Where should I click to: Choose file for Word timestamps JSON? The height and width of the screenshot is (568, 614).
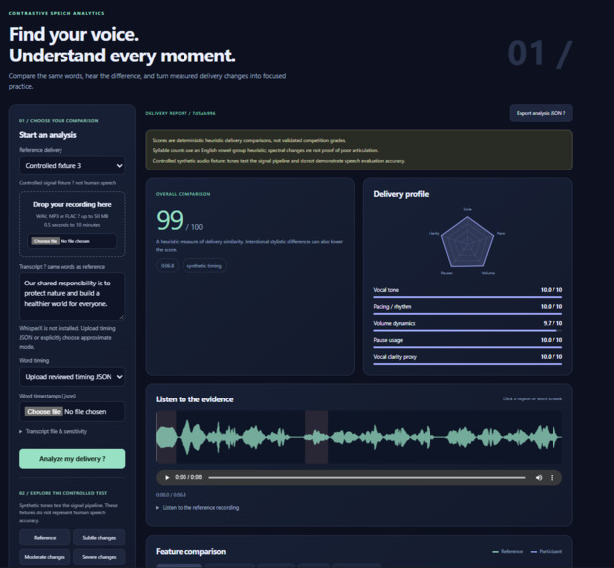(x=44, y=411)
